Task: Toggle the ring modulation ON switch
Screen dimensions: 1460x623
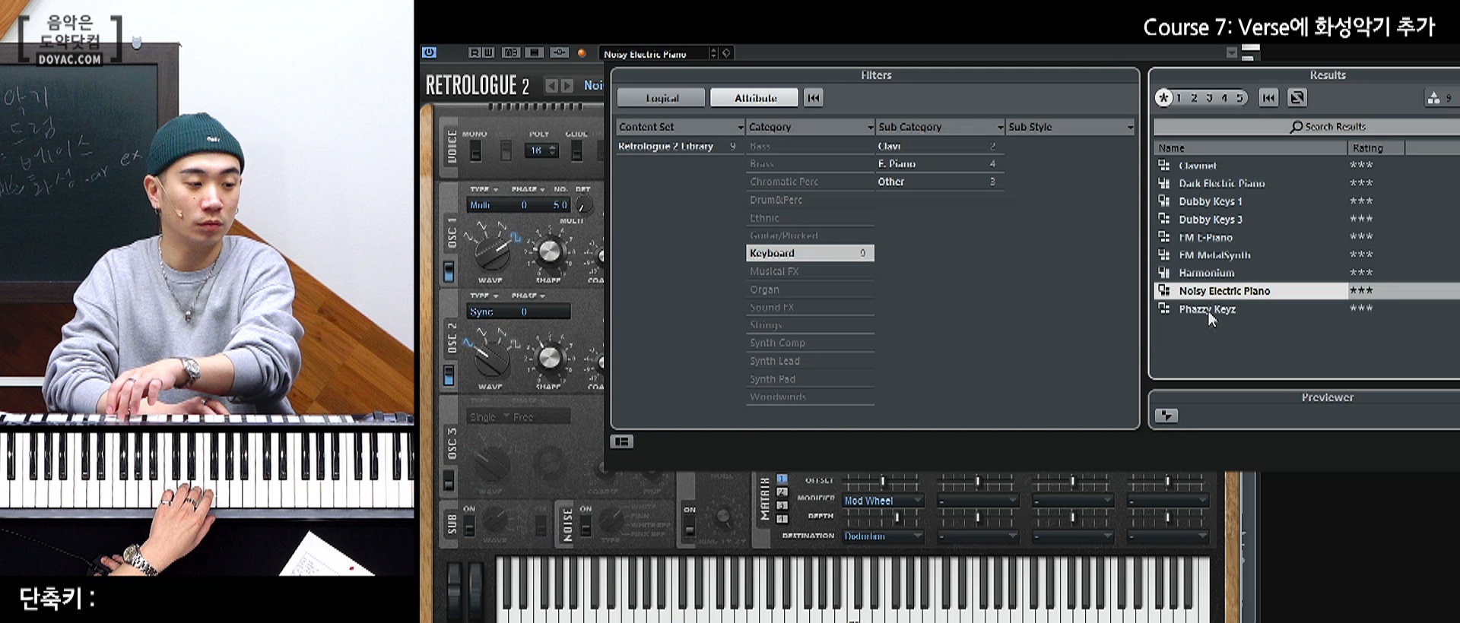Action: (690, 527)
